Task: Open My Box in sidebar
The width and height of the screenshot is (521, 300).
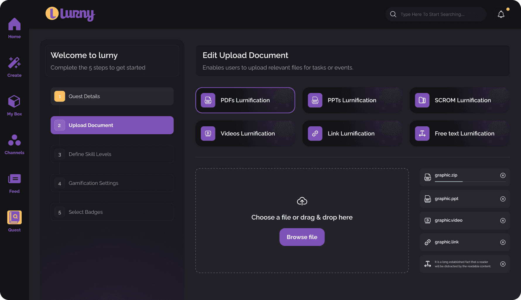Action: (x=14, y=102)
